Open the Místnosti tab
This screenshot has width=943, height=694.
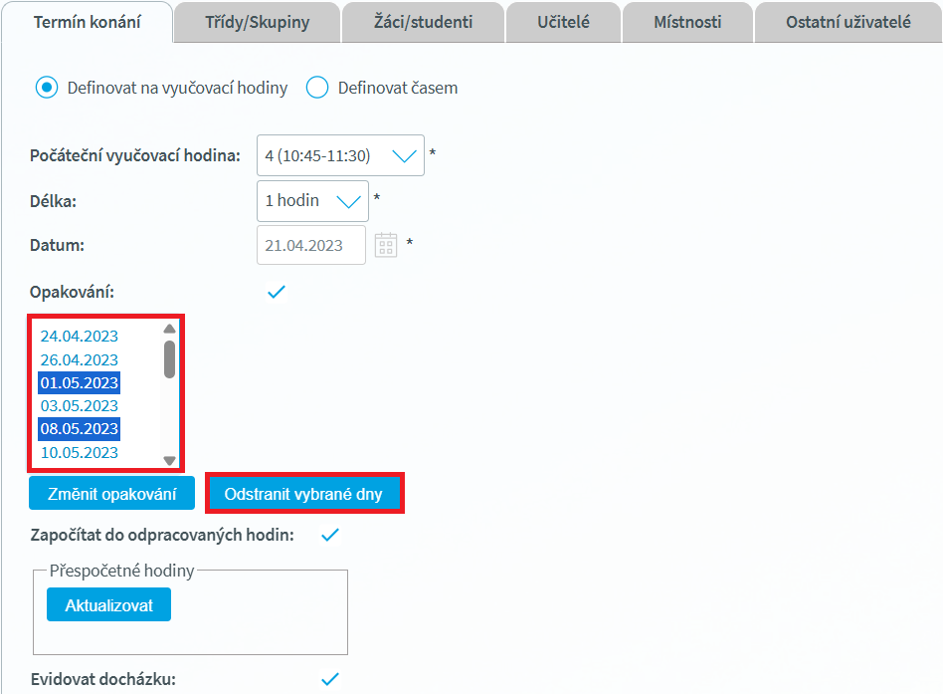click(x=687, y=22)
